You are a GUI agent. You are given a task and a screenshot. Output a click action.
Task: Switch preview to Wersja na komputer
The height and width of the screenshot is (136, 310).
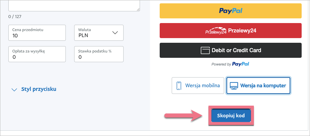pos(258,86)
